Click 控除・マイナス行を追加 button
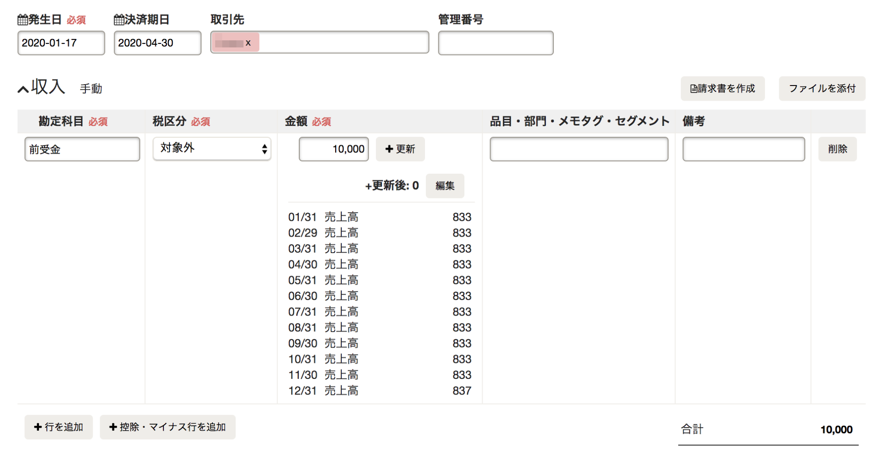Viewport: 885px width, 460px height. click(168, 427)
